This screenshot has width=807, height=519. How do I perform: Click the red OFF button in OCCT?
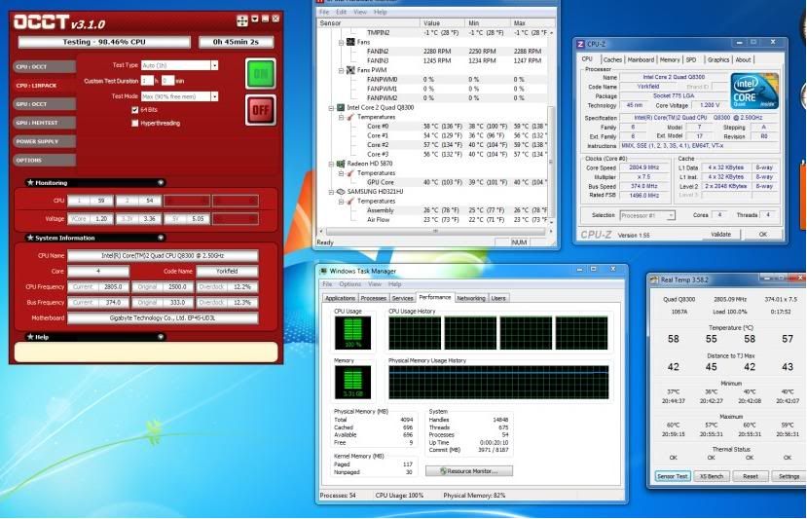click(x=261, y=110)
